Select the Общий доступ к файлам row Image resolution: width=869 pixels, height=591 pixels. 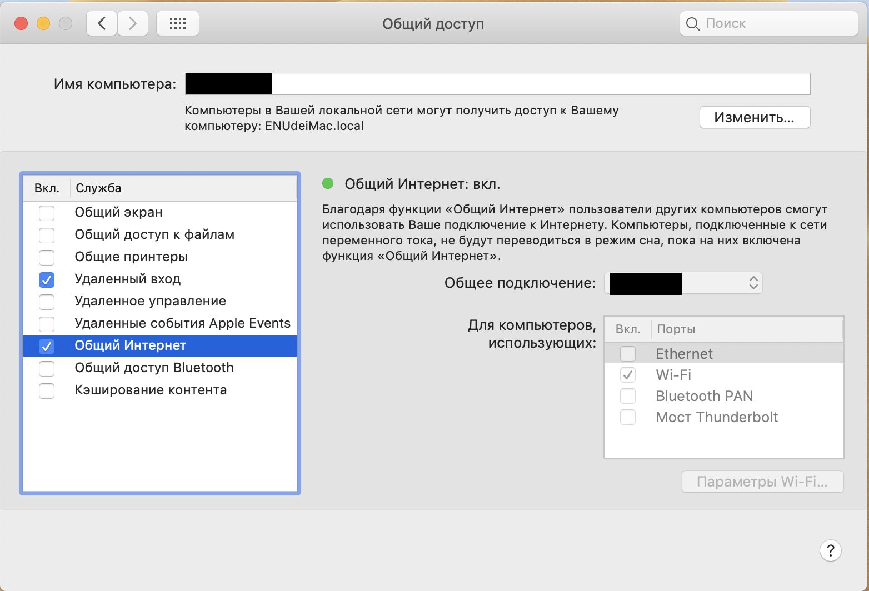160,234
